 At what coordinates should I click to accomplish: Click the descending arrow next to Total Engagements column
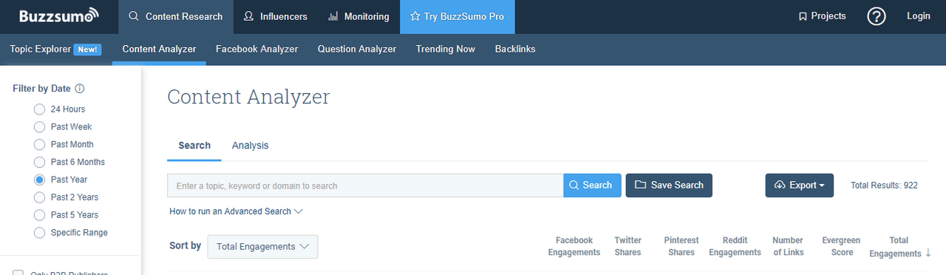pyautogui.click(x=928, y=253)
